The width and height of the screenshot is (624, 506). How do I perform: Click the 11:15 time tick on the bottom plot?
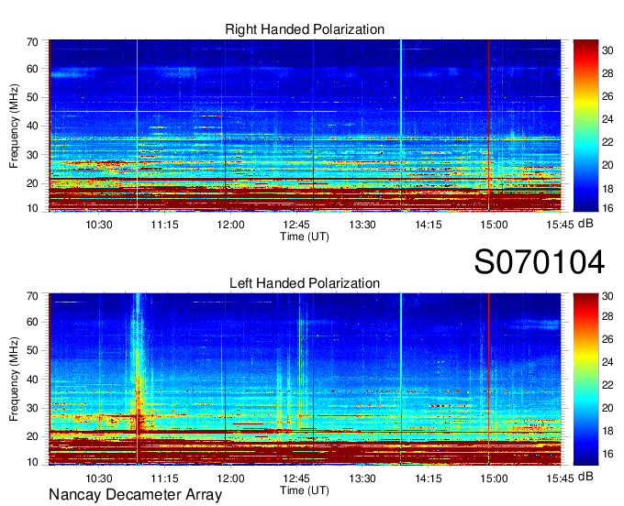(164, 478)
